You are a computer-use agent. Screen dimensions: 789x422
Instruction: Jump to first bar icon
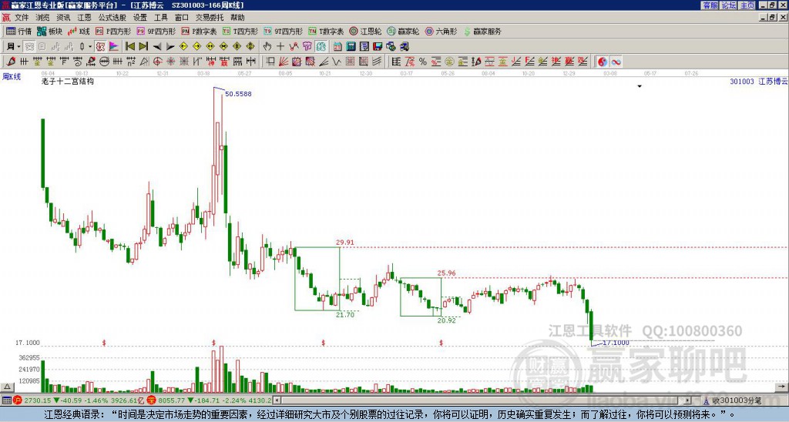pos(129,47)
